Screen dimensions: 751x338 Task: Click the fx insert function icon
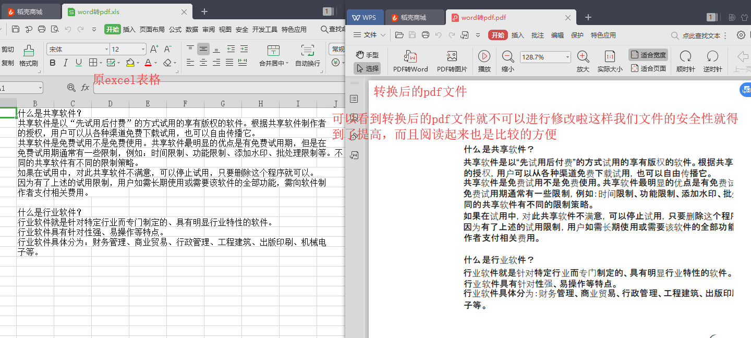[x=85, y=88]
